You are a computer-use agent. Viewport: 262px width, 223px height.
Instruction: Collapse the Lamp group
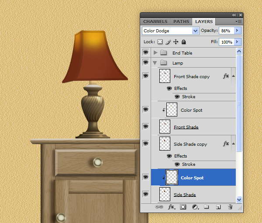click(x=155, y=63)
